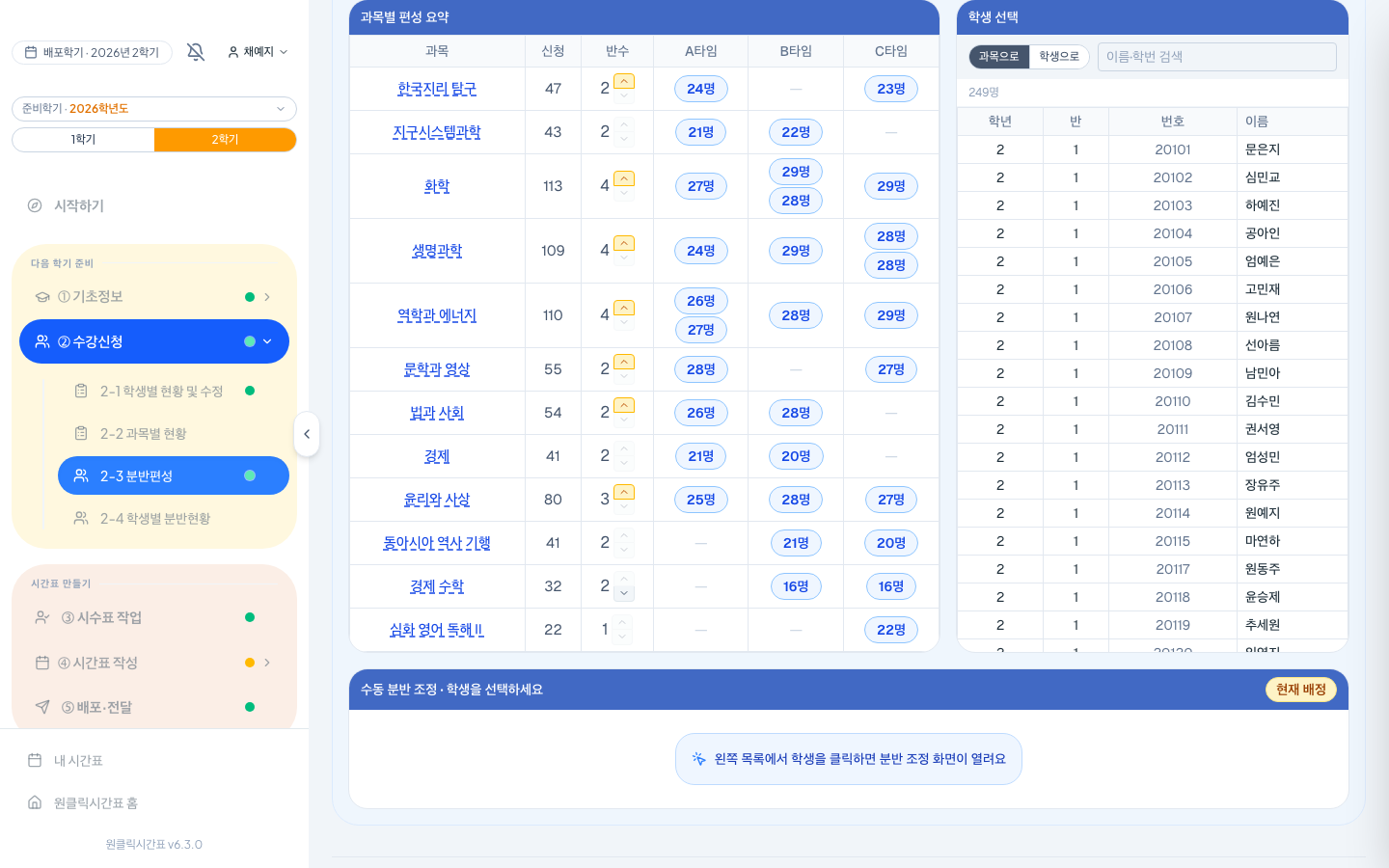This screenshot has width=1389, height=868.
Task: Select the 과목으로 view toggle
Action: point(999,57)
